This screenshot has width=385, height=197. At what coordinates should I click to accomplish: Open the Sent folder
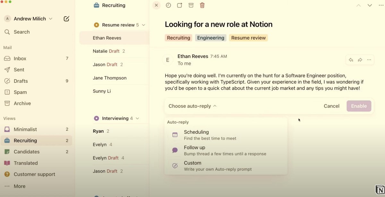[x=36, y=70]
